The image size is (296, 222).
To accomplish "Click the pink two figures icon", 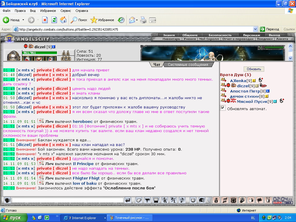I will [251, 200].
